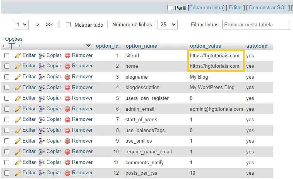
Task: Tick the Perfil checkbox
Action: click(x=170, y=8)
